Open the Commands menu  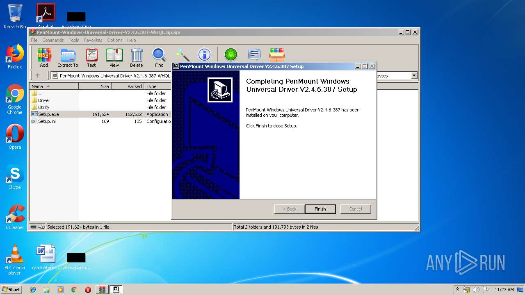coord(53,40)
